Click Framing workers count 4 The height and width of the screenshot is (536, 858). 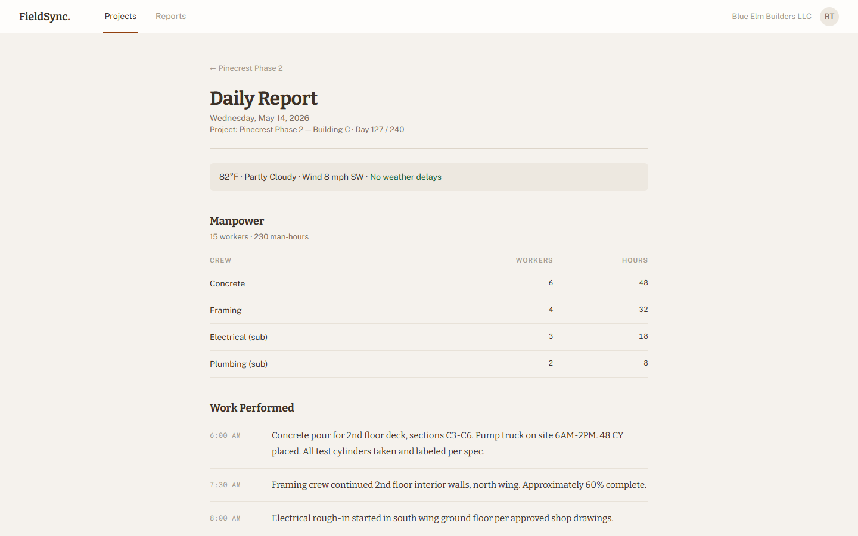point(551,310)
